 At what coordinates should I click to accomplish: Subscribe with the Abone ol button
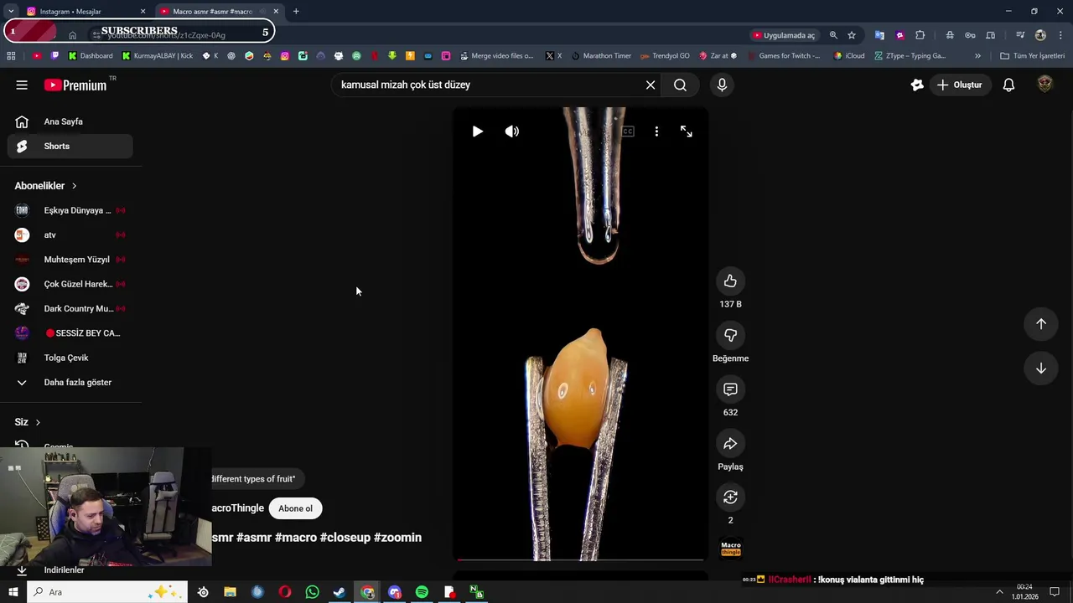pyautogui.click(x=295, y=508)
